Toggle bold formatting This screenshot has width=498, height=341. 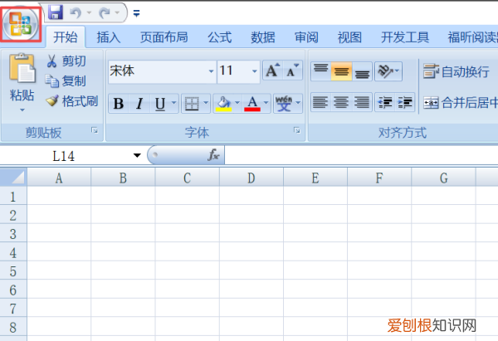coord(119,103)
